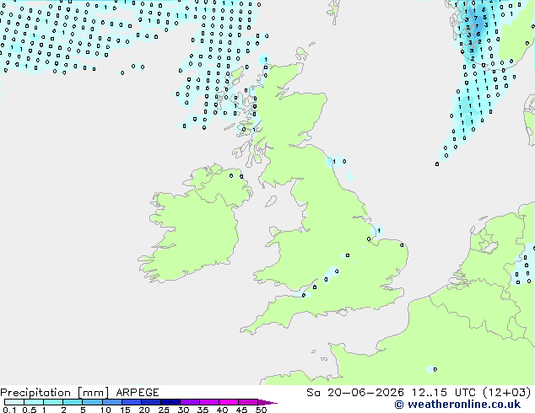Click the 45–50 mm magenta legend swatch
Image resolution: width=535 pixels, height=413 pixels.
(x=248, y=402)
